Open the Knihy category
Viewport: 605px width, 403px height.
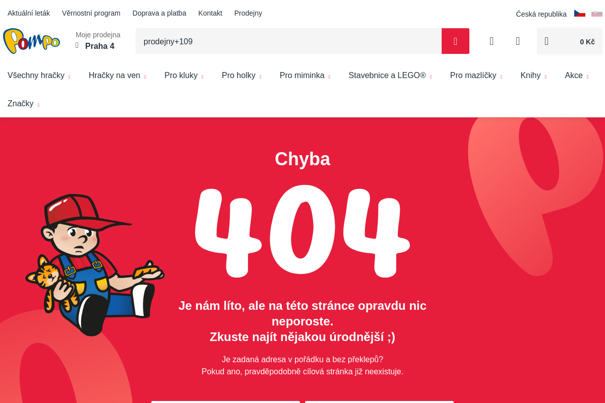point(533,76)
